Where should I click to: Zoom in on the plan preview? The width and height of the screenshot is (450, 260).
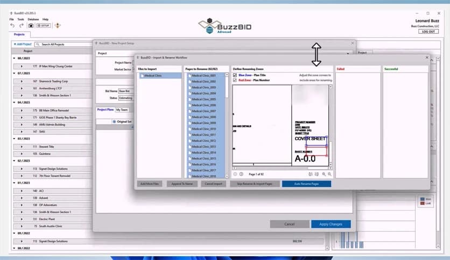coord(324,174)
